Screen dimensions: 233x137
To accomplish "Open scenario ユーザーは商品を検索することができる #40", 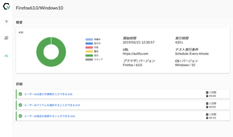I will pos(49,116).
